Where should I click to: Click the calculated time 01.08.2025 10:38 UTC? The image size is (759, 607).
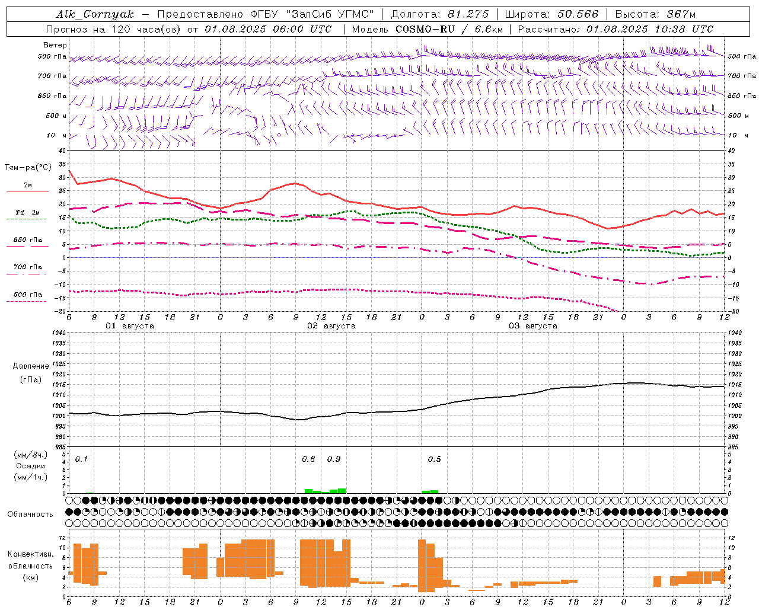650,29
